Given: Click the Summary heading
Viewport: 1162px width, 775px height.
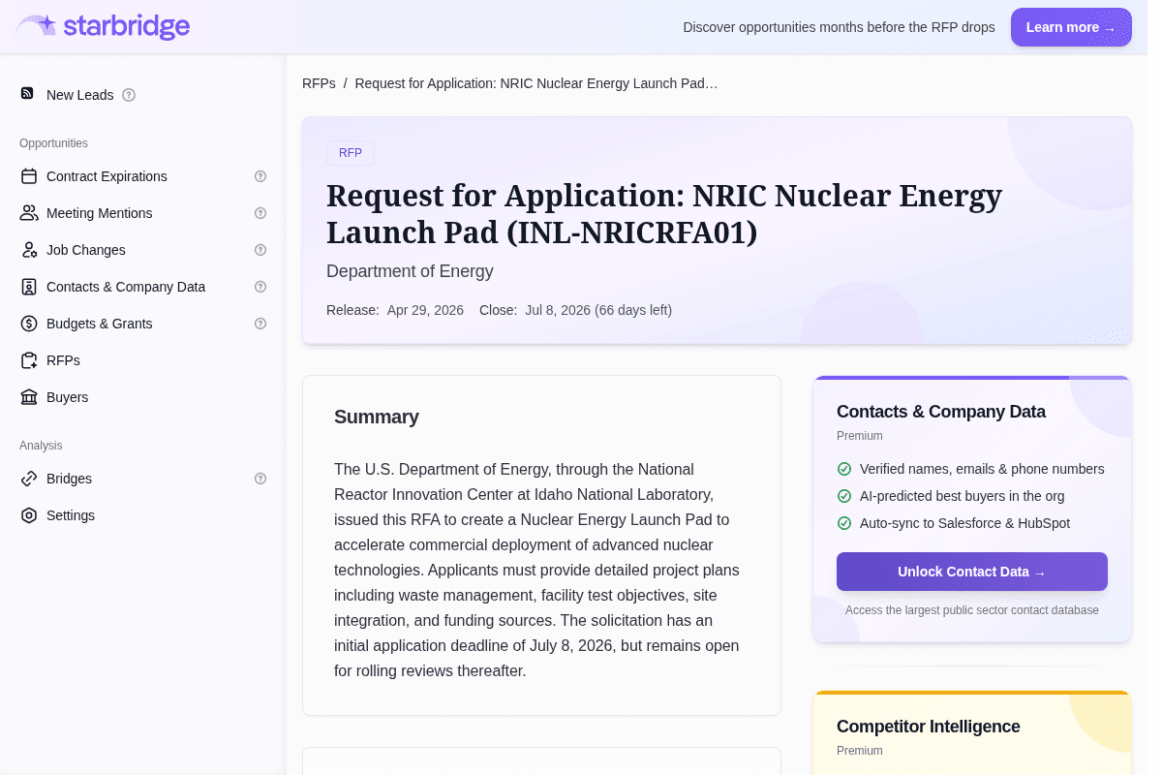Looking at the screenshot, I should click(377, 417).
